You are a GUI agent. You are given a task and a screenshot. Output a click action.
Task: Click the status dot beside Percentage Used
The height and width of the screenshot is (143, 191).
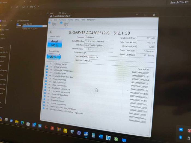pyautogui.click(x=46, y=78)
